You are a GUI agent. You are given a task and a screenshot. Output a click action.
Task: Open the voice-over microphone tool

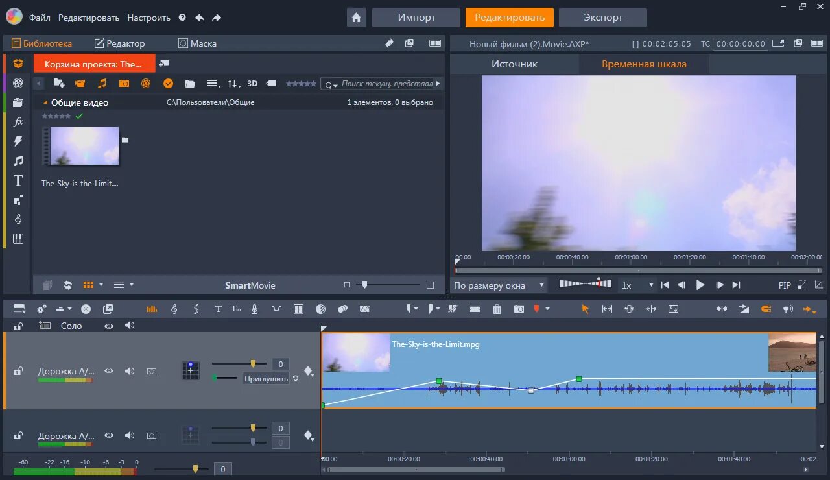coord(255,309)
